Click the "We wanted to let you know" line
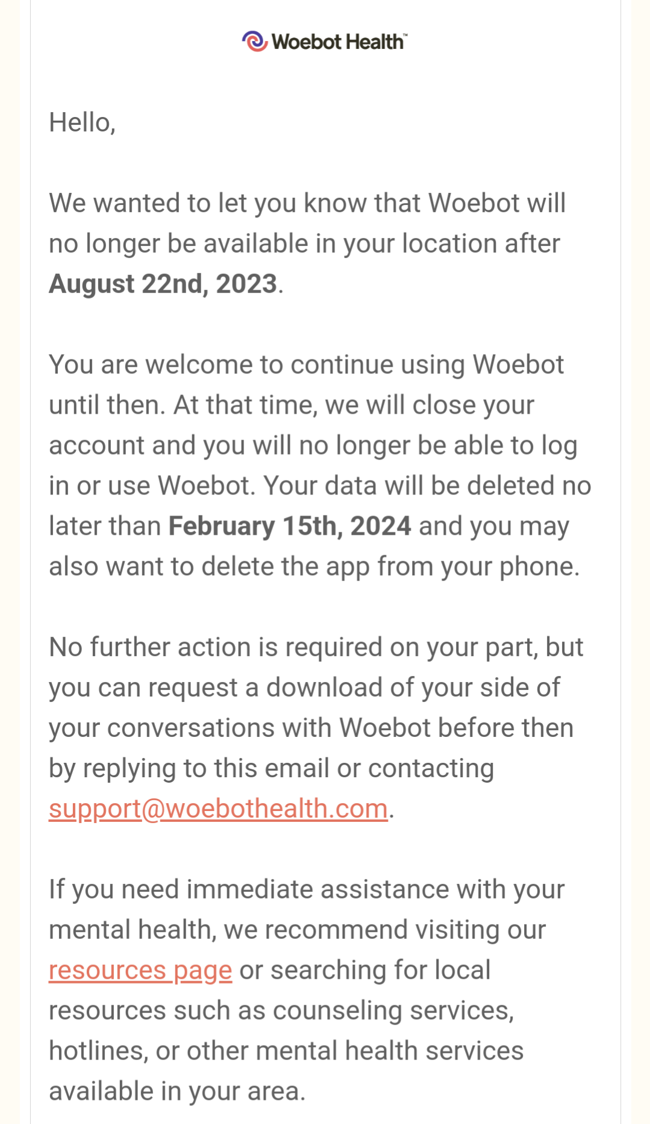650x1124 pixels. tap(307, 203)
